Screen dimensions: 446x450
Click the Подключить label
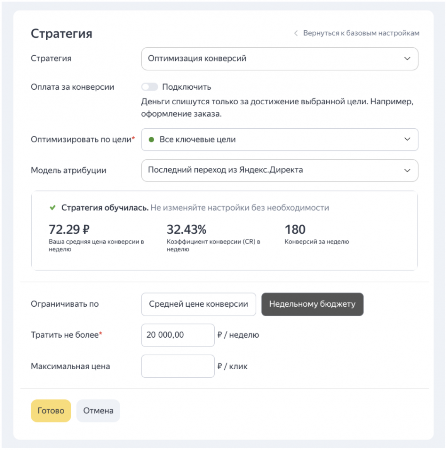[187, 87]
